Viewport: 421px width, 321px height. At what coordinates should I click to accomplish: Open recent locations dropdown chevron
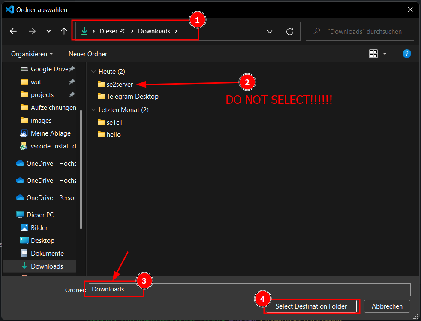(48, 31)
